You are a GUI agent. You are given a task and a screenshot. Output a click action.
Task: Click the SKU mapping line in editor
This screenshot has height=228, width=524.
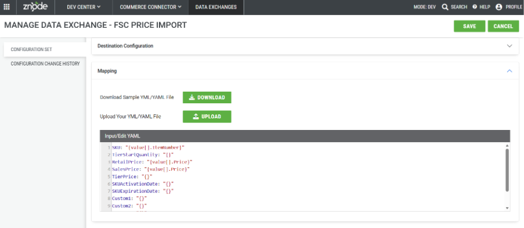(x=148, y=147)
